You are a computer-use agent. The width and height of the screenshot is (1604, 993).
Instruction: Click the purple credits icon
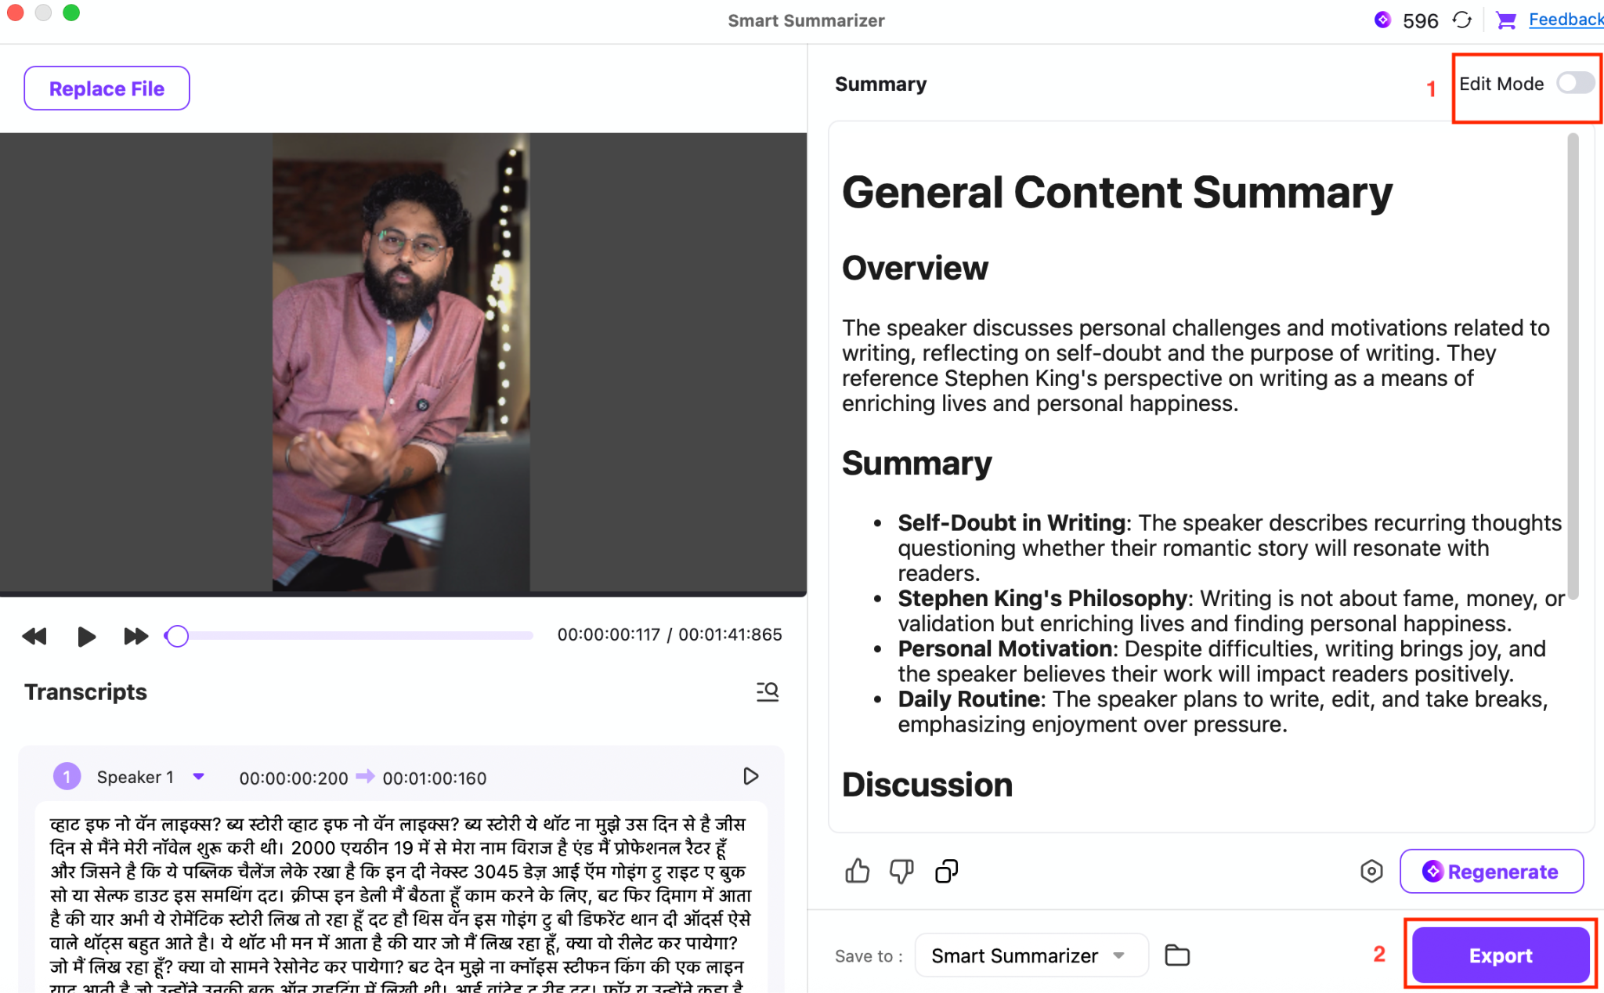[1382, 20]
